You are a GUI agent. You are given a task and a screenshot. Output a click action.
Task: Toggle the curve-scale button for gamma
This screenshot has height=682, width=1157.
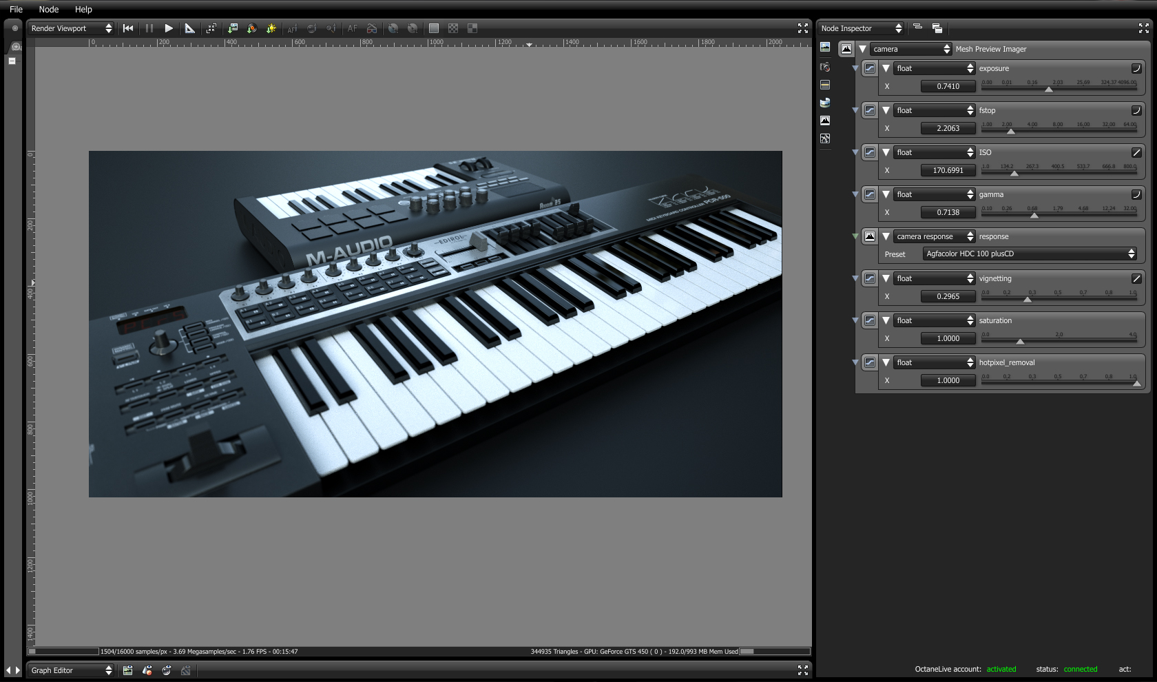(x=1136, y=194)
